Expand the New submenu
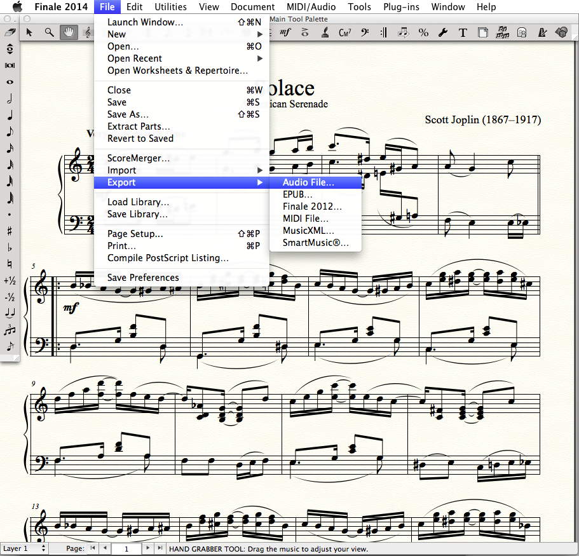The image size is (579, 556). coord(182,34)
